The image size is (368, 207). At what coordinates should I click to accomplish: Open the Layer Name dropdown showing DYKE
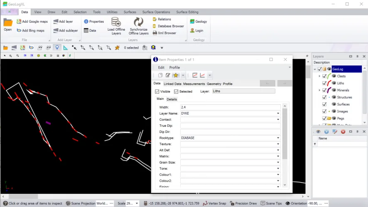[278, 113]
